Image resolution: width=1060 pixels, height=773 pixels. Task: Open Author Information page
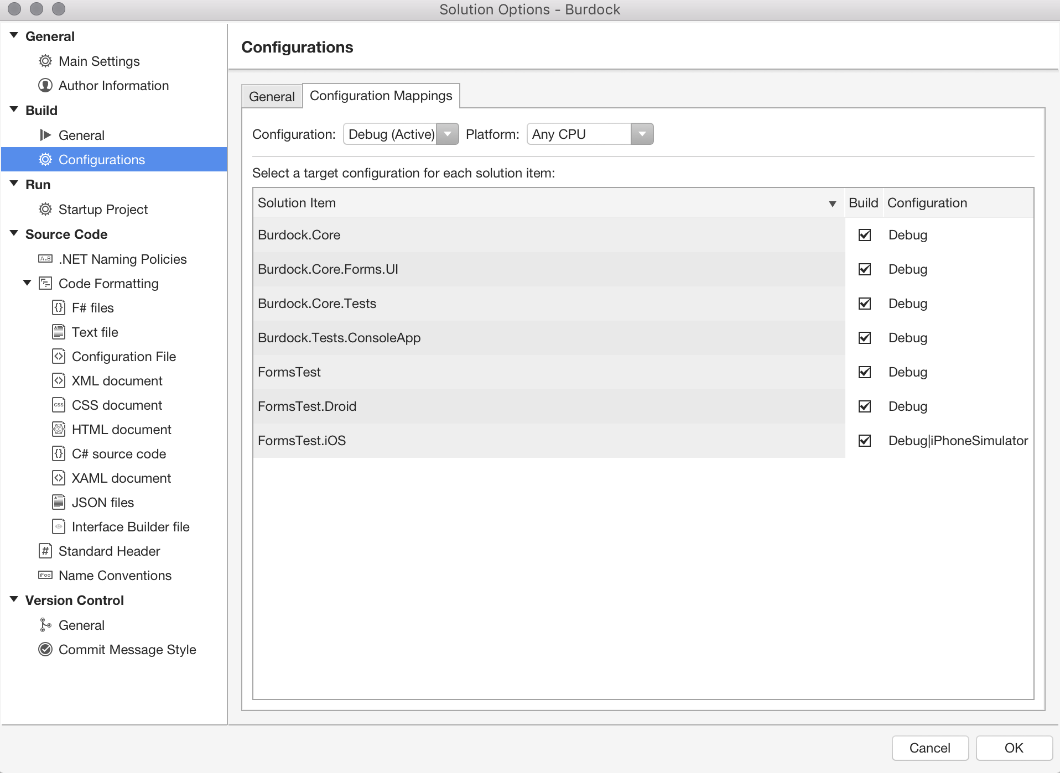(x=113, y=85)
